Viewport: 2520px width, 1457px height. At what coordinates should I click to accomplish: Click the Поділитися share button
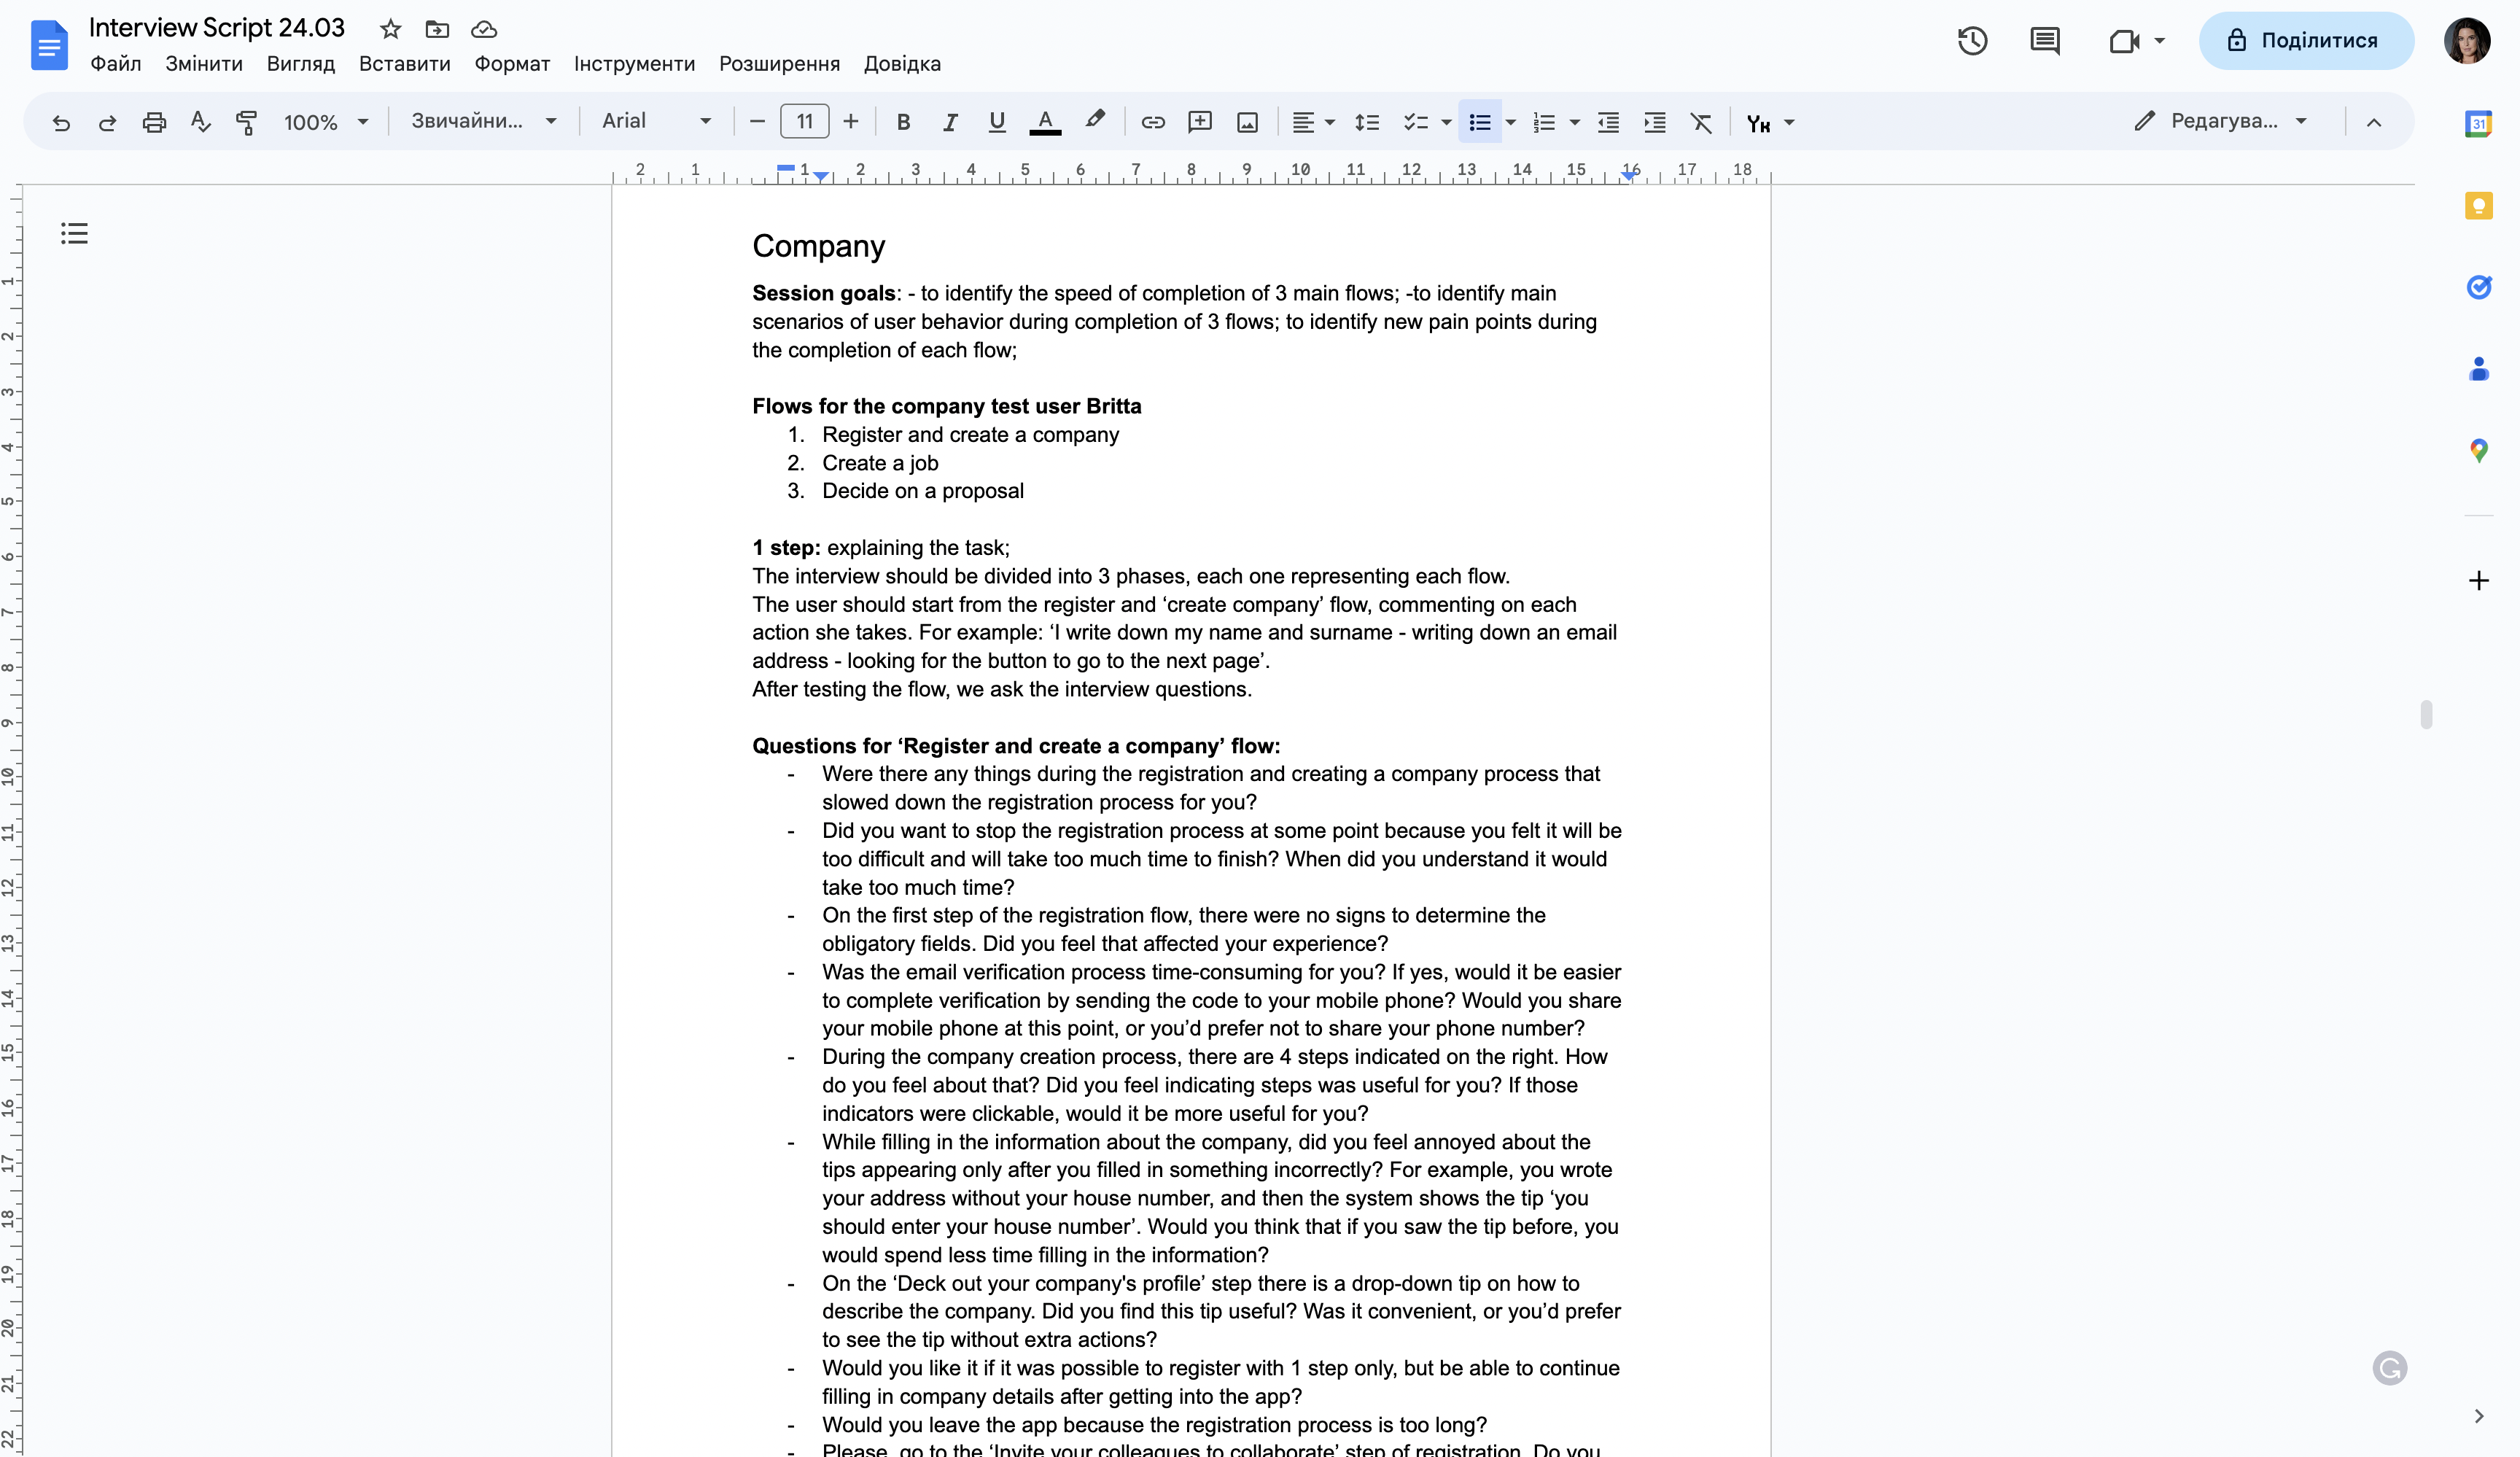[x=2306, y=41]
